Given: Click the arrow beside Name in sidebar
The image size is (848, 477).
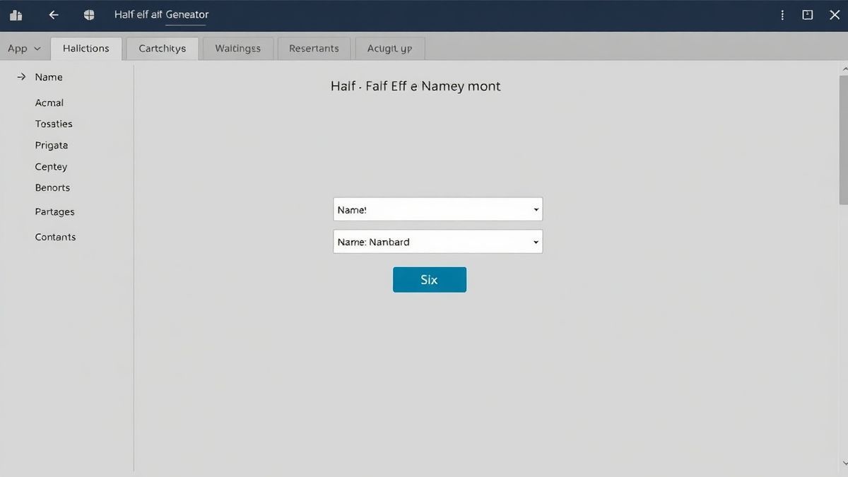Looking at the screenshot, I should (21, 77).
